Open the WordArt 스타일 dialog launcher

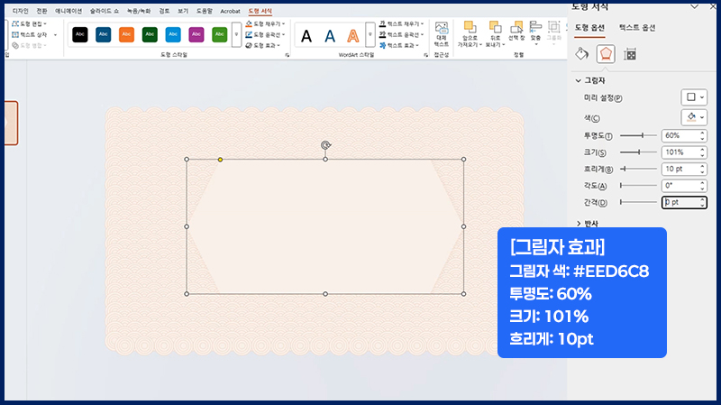[425, 55]
